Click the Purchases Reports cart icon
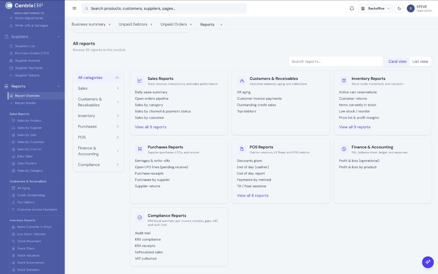This screenshot has height=274, width=438. click(x=140, y=149)
